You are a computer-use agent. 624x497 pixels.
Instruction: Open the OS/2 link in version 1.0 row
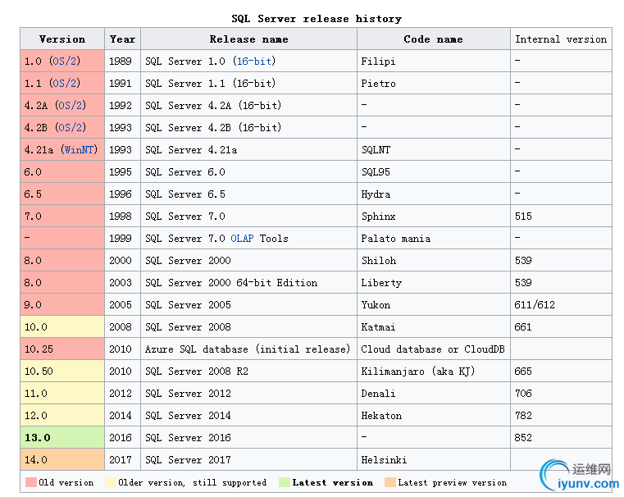click(65, 61)
